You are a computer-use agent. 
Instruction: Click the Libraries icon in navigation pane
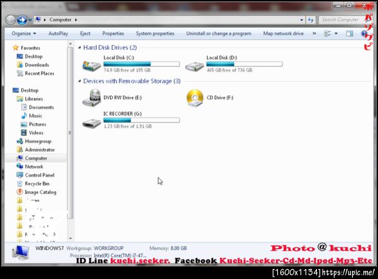coord(20,99)
